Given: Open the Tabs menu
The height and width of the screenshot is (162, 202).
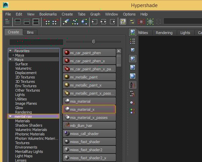Looking at the screenshot, I should click(x=81, y=14).
